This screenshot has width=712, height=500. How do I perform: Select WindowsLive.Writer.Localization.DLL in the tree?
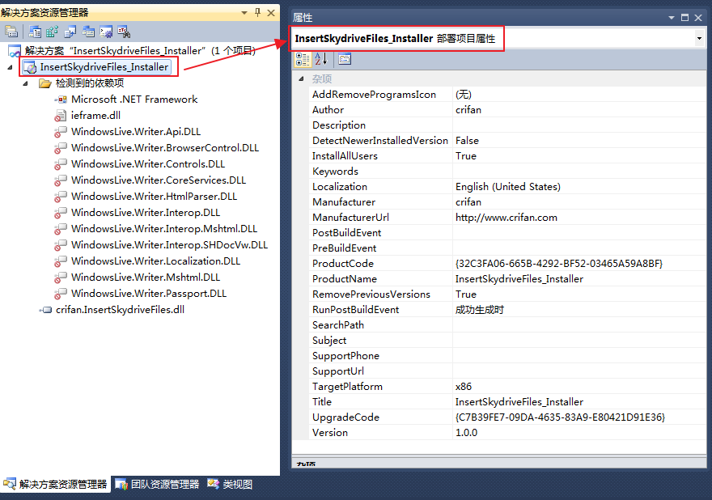[155, 261]
